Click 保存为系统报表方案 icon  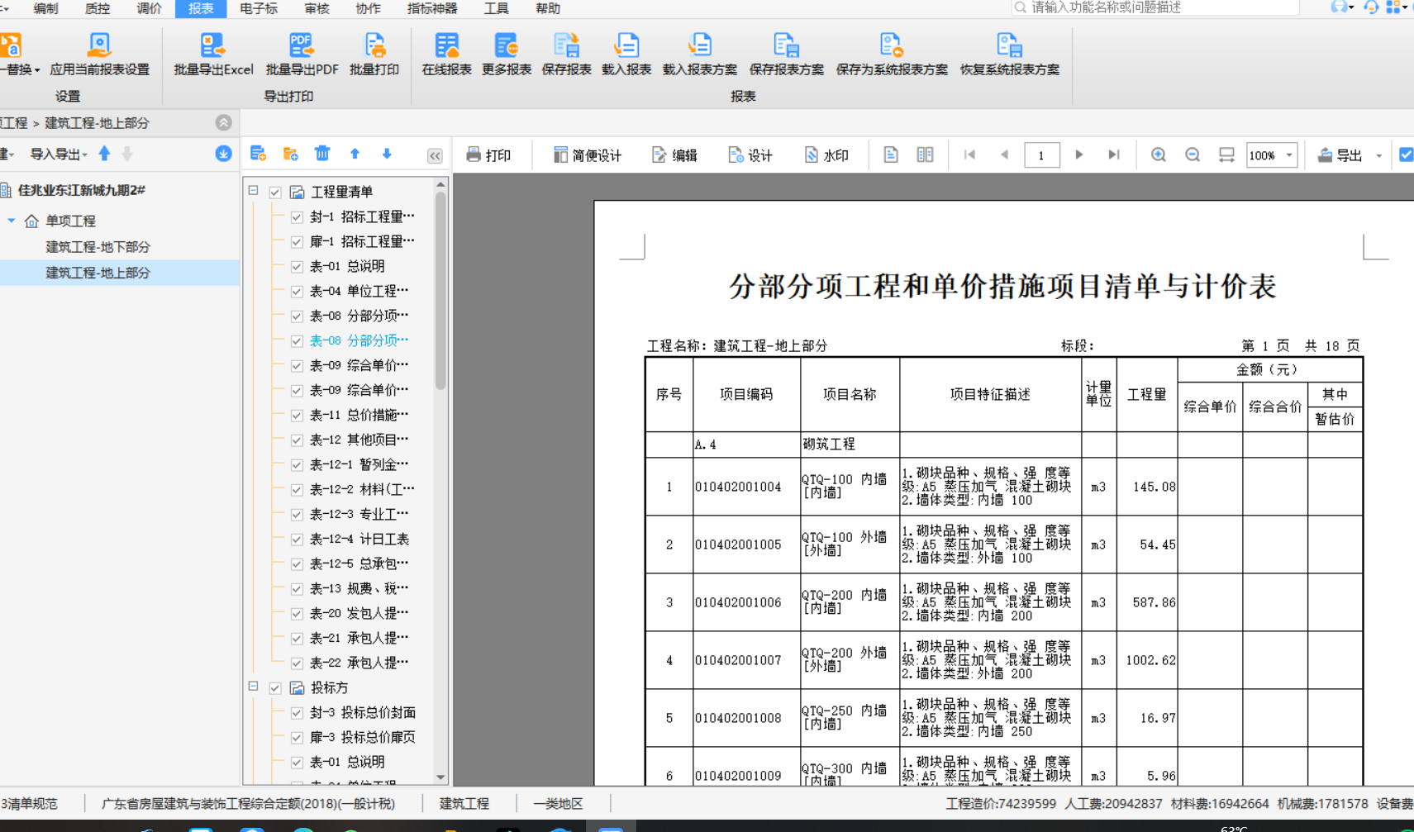(891, 45)
